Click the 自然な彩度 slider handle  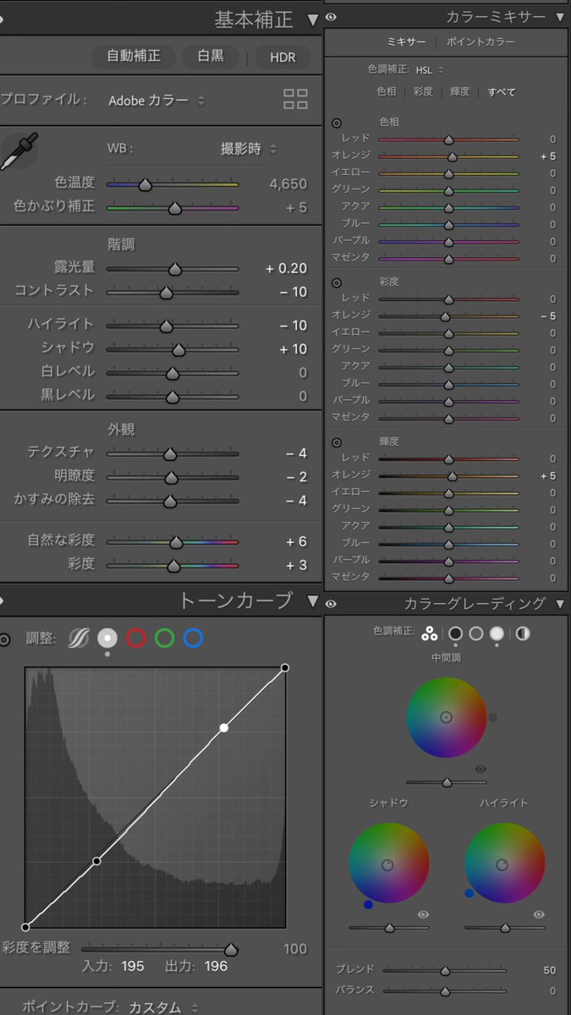pyautogui.click(x=176, y=542)
